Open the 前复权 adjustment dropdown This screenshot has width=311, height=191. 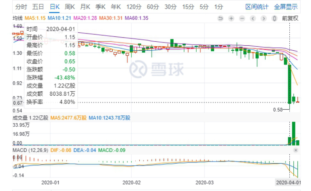290,18
